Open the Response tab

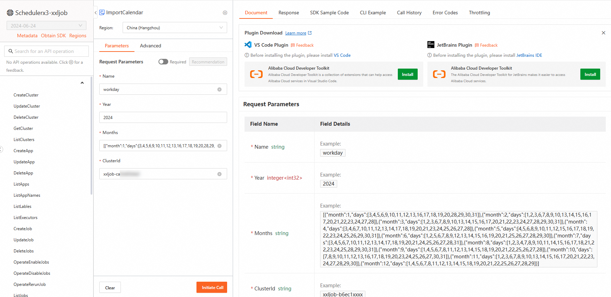(289, 13)
